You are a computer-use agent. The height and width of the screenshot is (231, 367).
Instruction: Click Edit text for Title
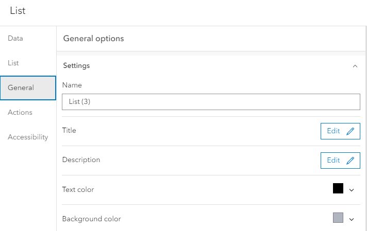333,131
